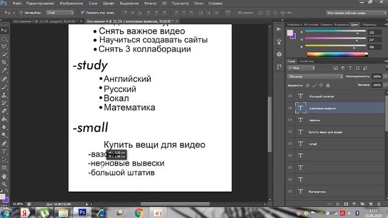This screenshot has width=388, height=218.
Task: Hide the Купить вещи для видео layer
Action: pos(290,132)
